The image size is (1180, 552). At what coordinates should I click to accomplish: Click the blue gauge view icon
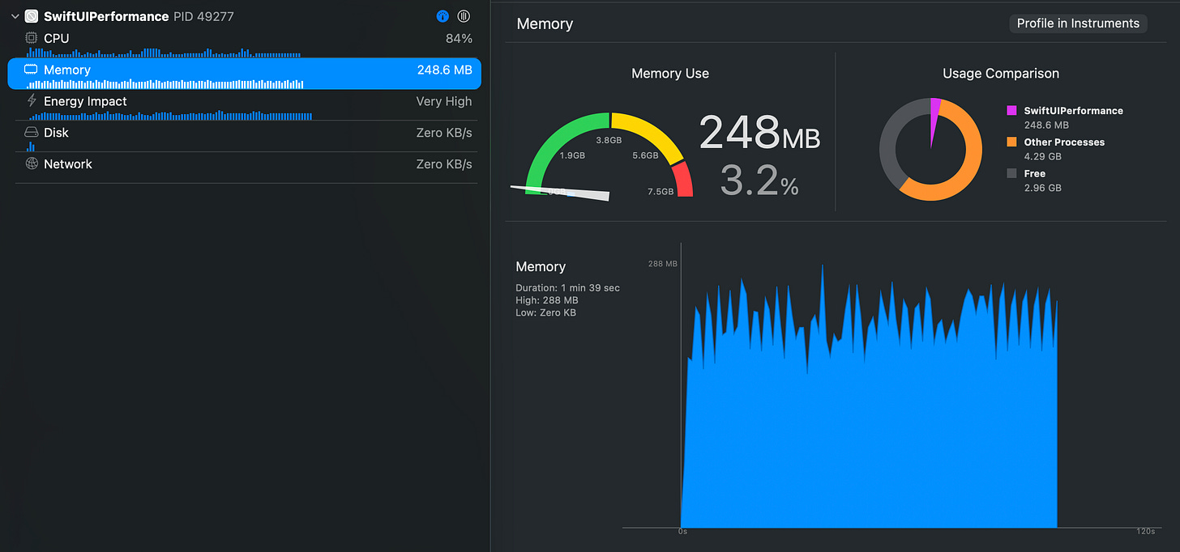pos(442,16)
